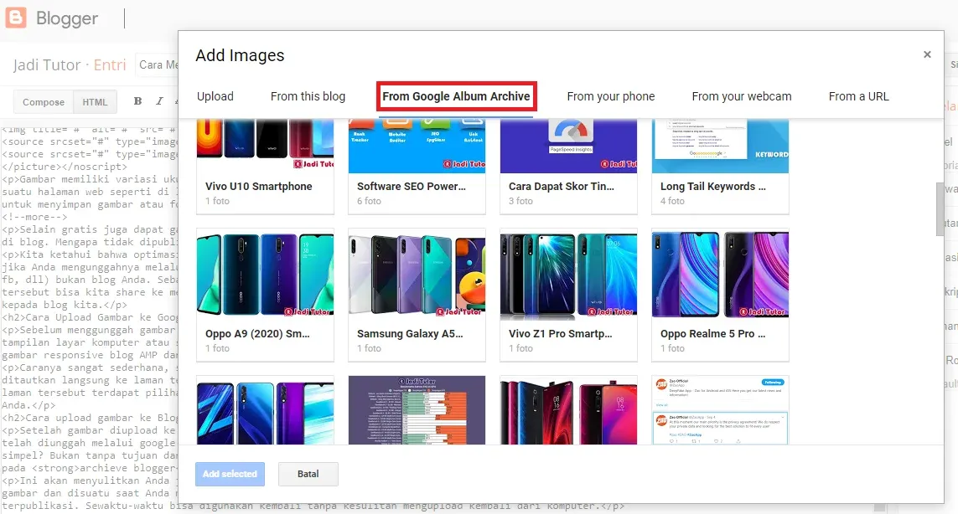Select the Oppo Realme 5 Pro thumbnail
Image resolution: width=958 pixels, height=514 pixels.
point(720,274)
